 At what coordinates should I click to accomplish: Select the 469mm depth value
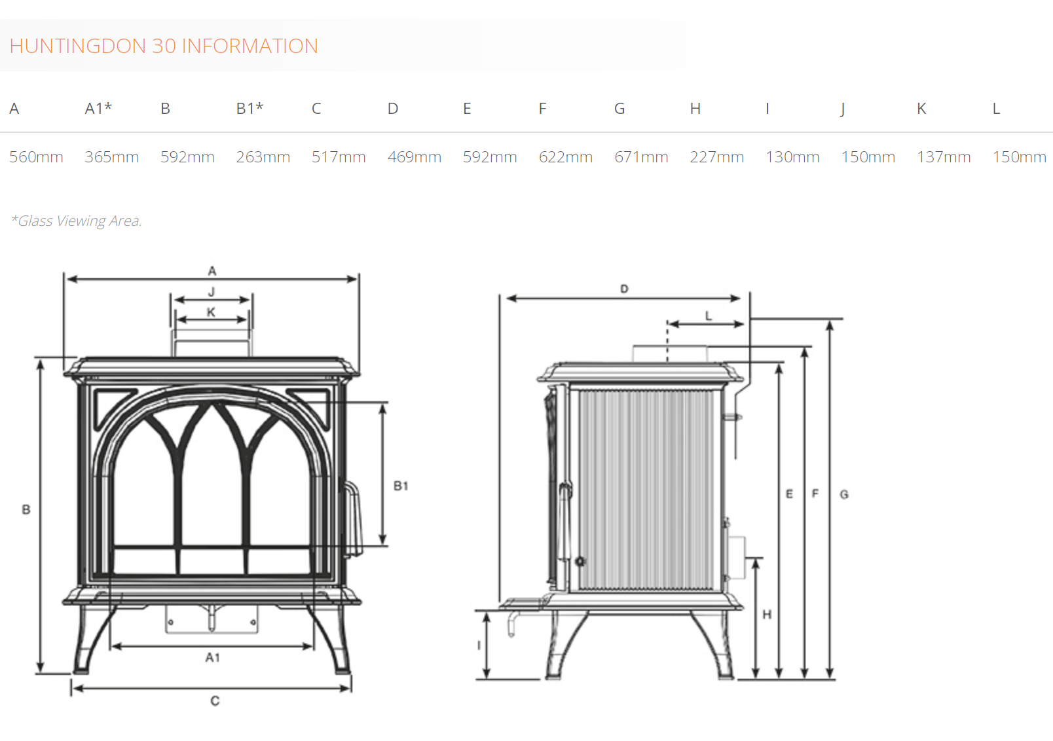coord(415,157)
